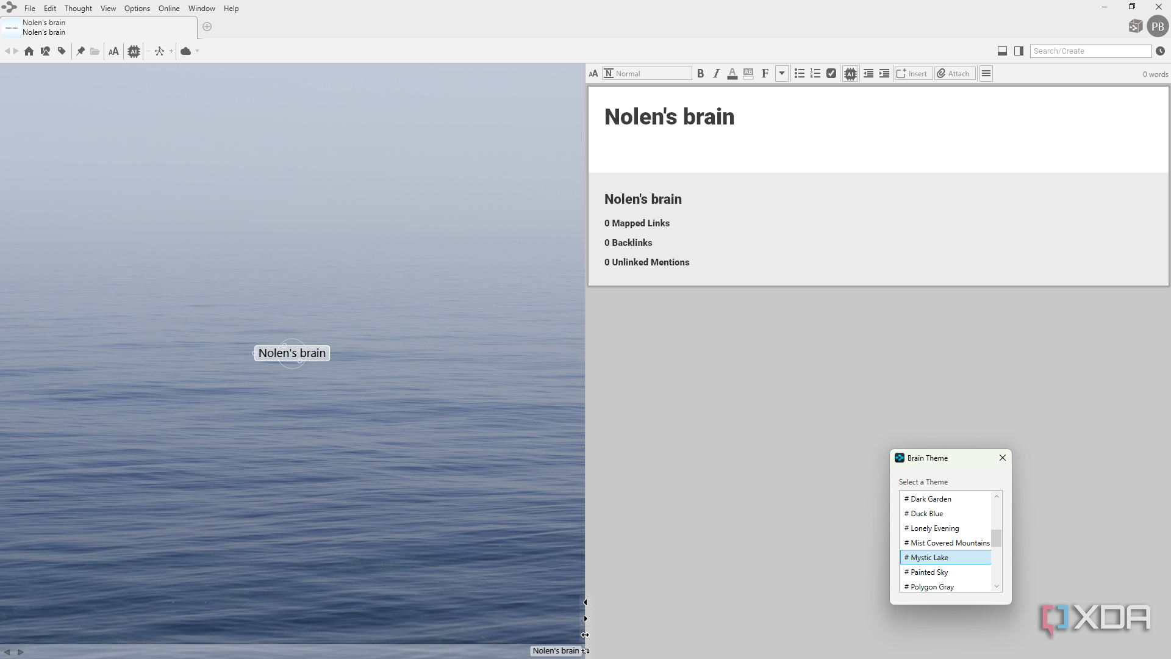Click the Attach button
This screenshot has width=1171, height=659.
pyautogui.click(x=955, y=74)
